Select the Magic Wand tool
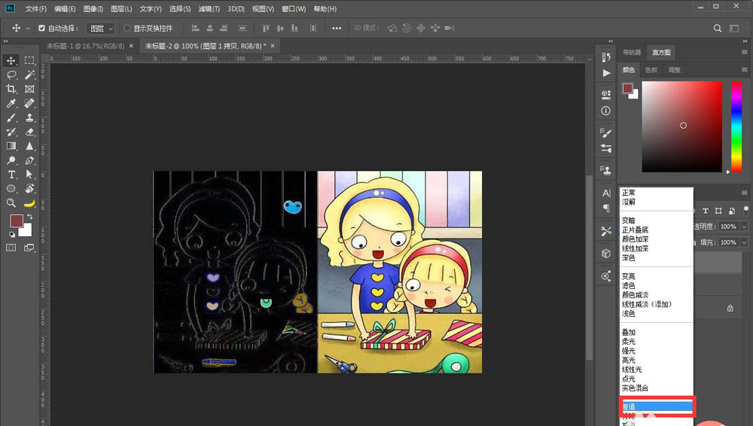753x426 pixels. [x=30, y=75]
